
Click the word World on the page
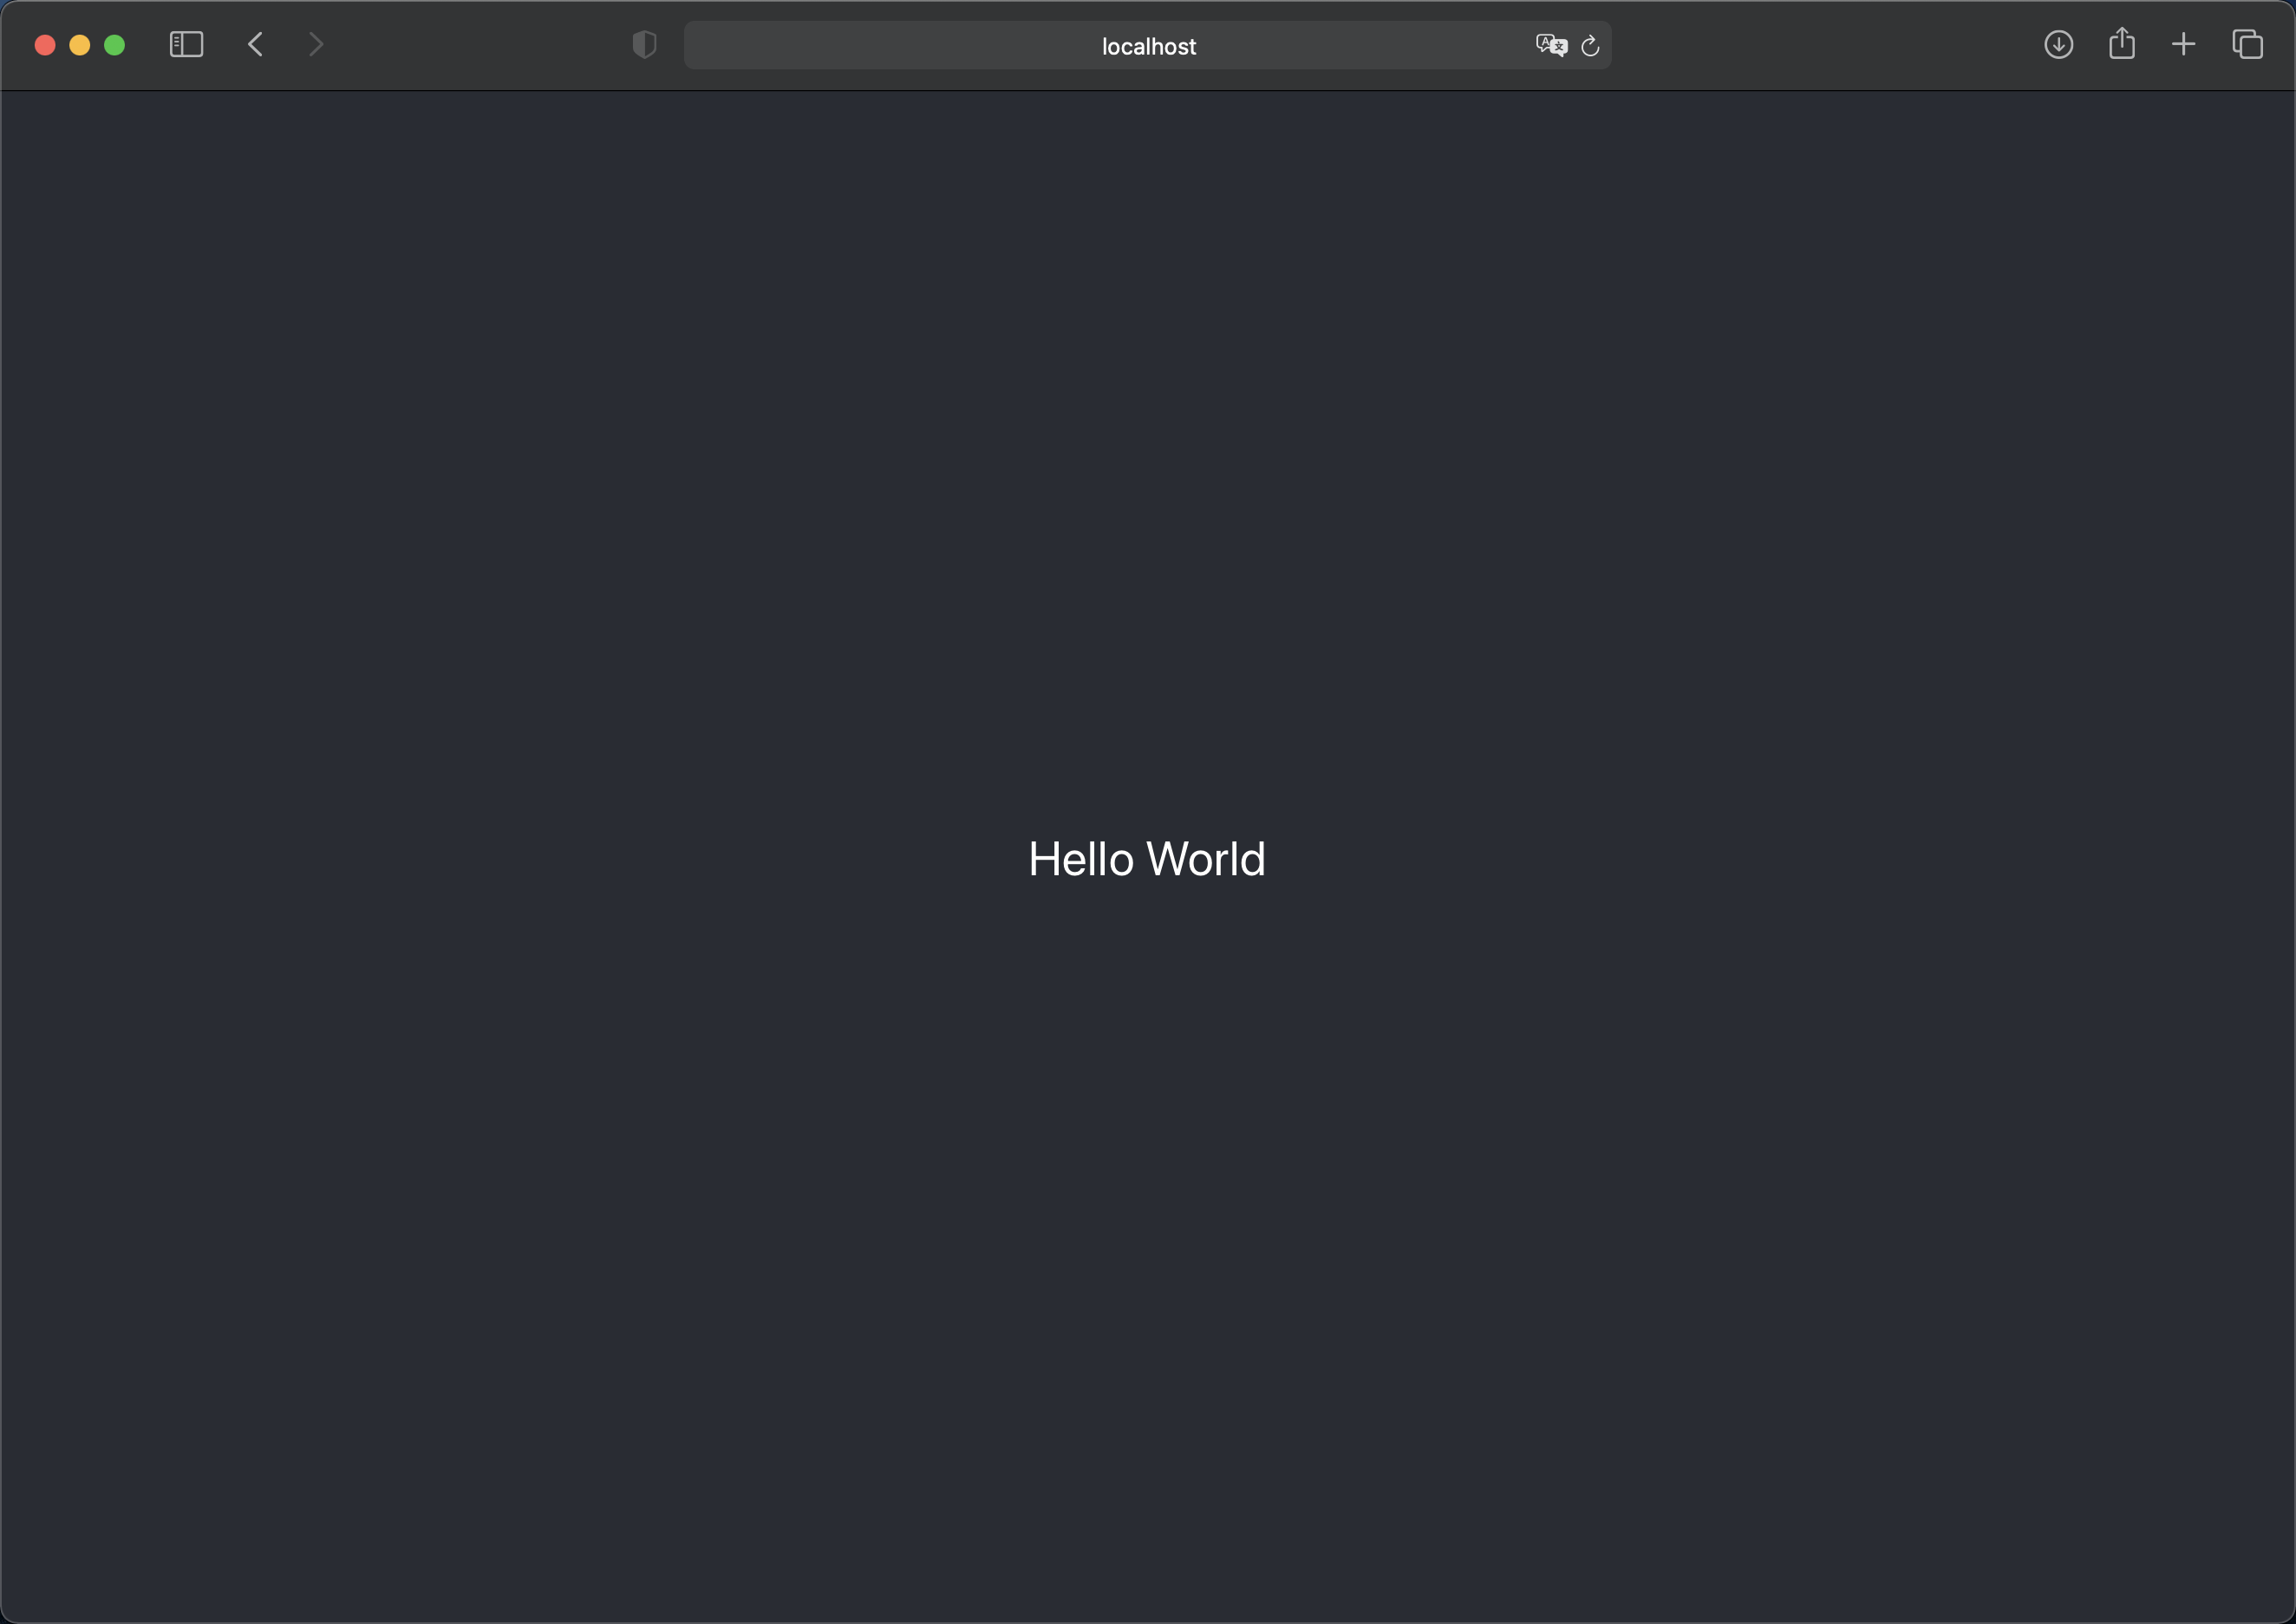[x=1205, y=859]
